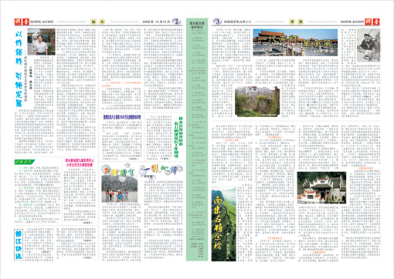Click the pink two-line headline on page 2
Viewport: 394px width, 279px height.
[x=80, y=163]
